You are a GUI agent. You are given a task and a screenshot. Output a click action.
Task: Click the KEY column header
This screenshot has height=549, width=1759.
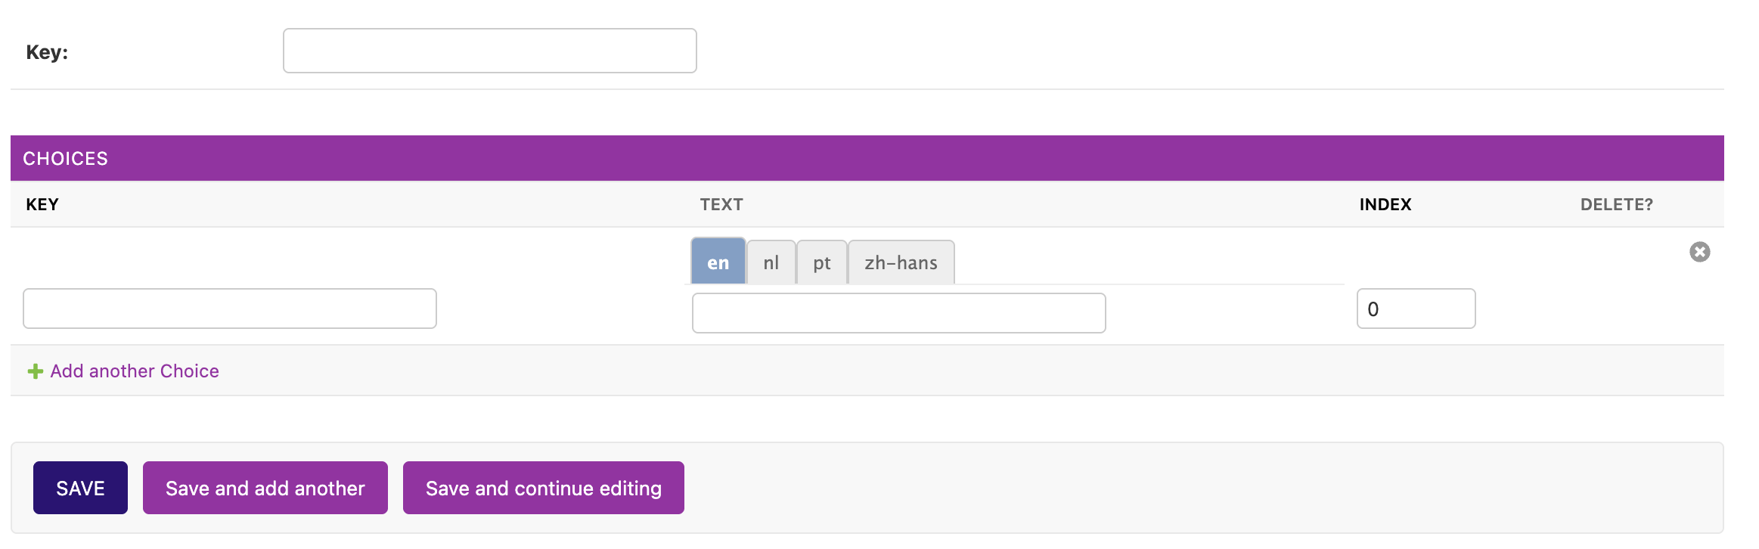tap(42, 205)
